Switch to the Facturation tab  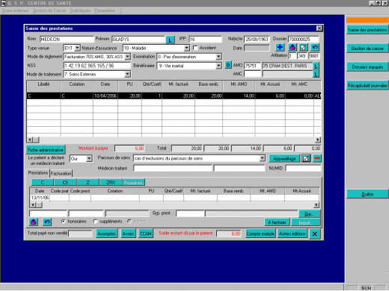point(61,173)
